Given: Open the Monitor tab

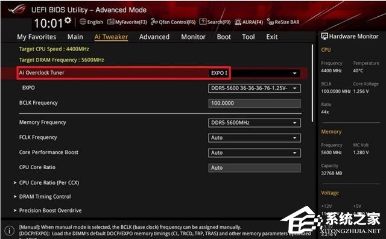Looking at the screenshot, I should [x=193, y=37].
